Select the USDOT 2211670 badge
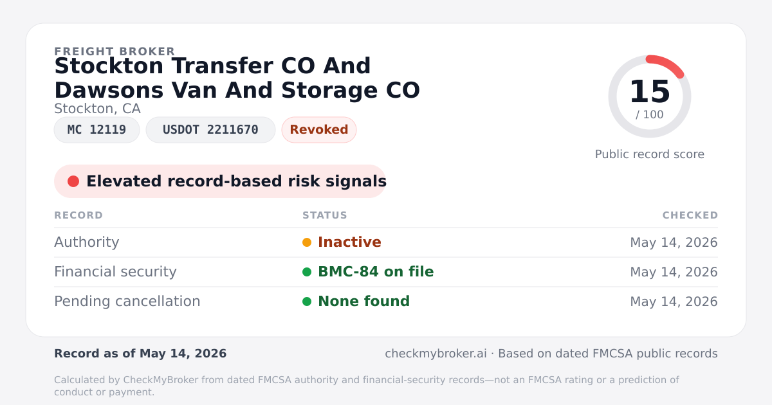The width and height of the screenshot is (772, 405). click(210, 130)
